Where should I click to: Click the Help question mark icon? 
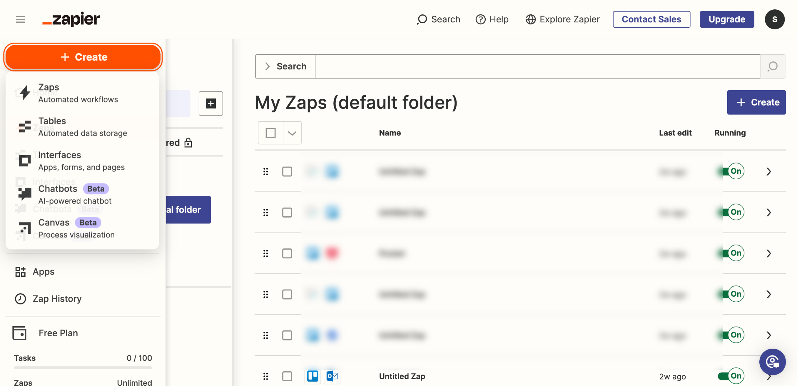480,19
